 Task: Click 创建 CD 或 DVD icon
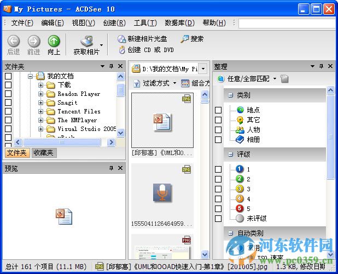(122, 50)
